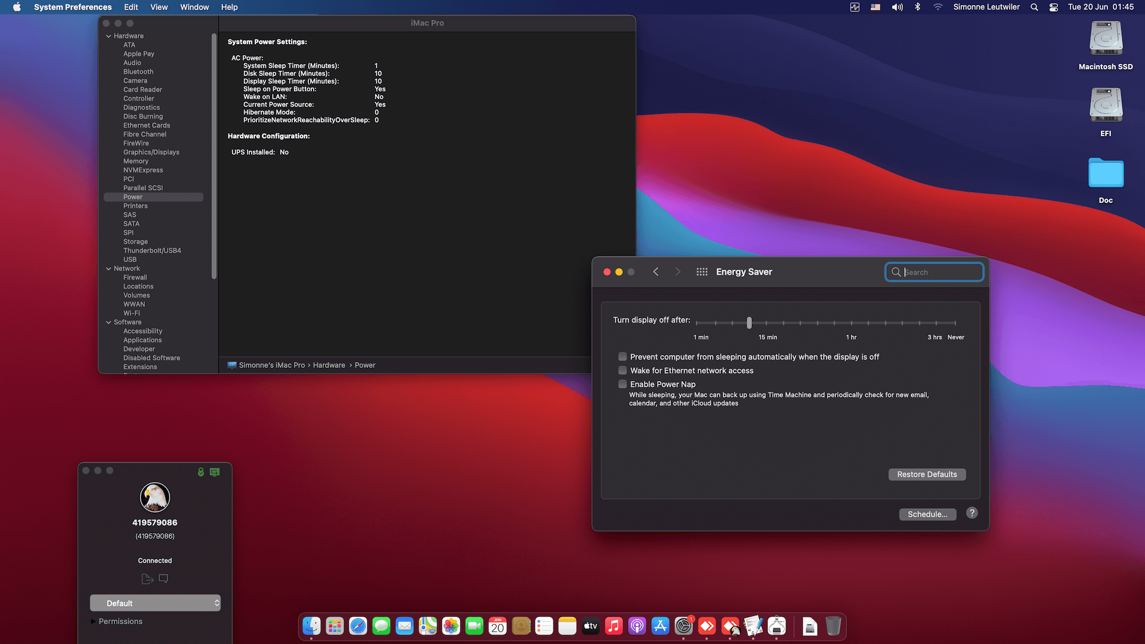Open the System Preferences app menu
The width and height of the screenshot is (1145, 644).
tap(73, 7)
